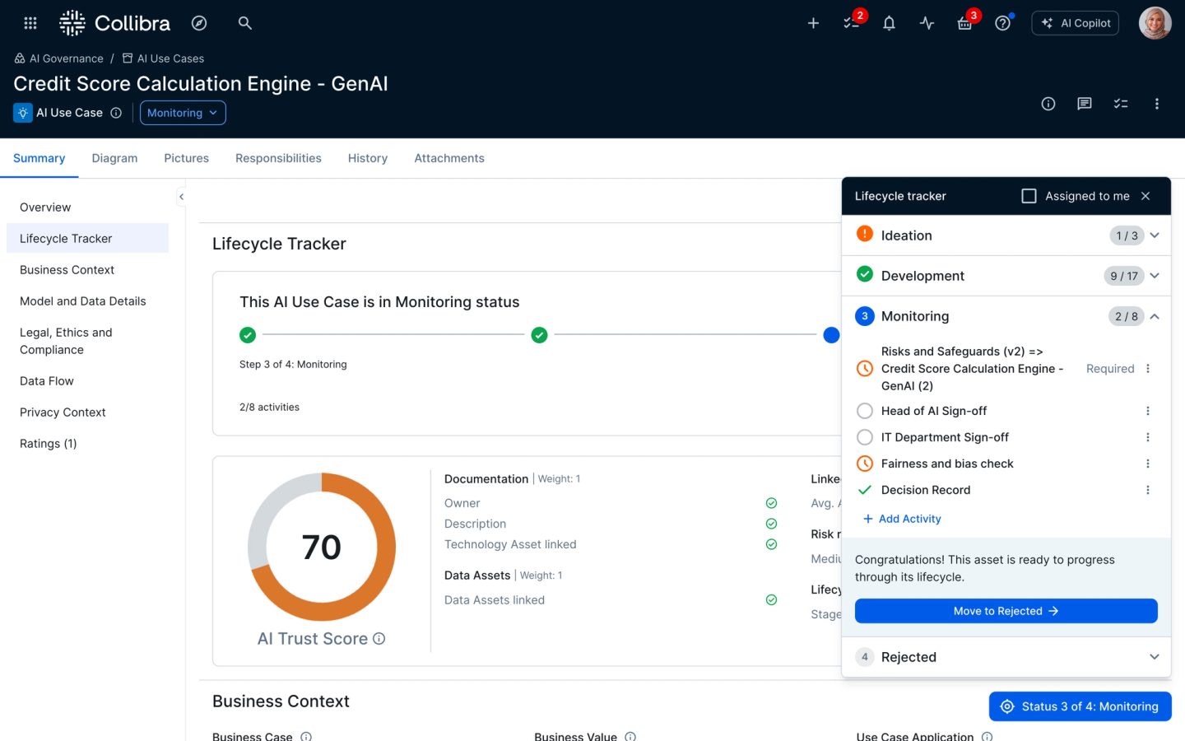Open tasks icon with badge 2
The width and height of the screenshot is (1185, 741).
[x=852, y=23]
